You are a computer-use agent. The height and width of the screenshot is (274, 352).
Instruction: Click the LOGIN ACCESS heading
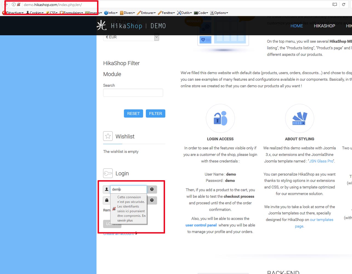[220, 139]
